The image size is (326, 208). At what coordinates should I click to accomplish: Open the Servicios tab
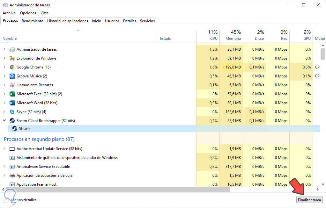[147, 21]
